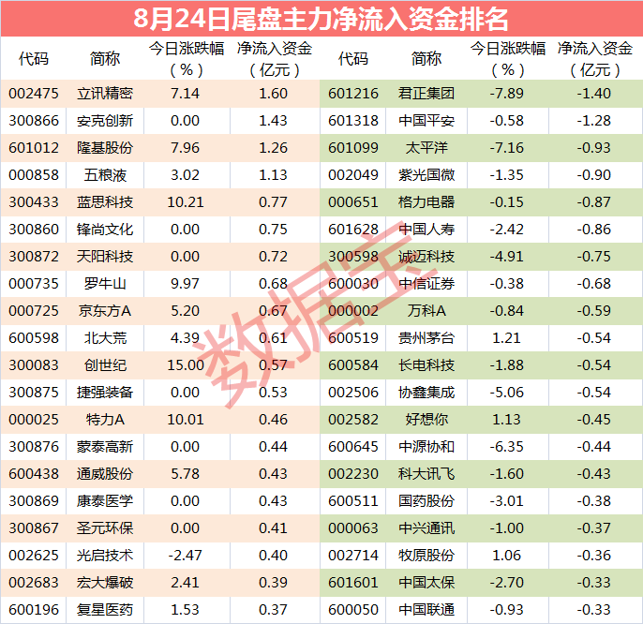This screenshot has width=643, height=624.
Task: Click the name 特力A
Action: tap(105, 420)
